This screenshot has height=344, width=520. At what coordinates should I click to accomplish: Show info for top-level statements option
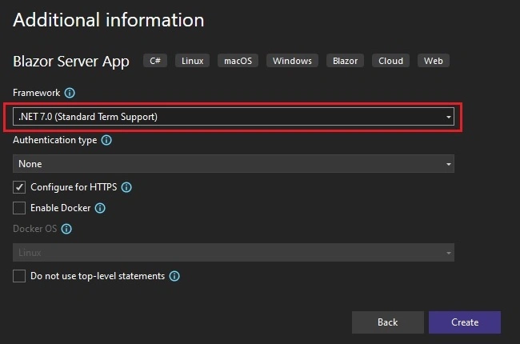[x=174, y=276]
